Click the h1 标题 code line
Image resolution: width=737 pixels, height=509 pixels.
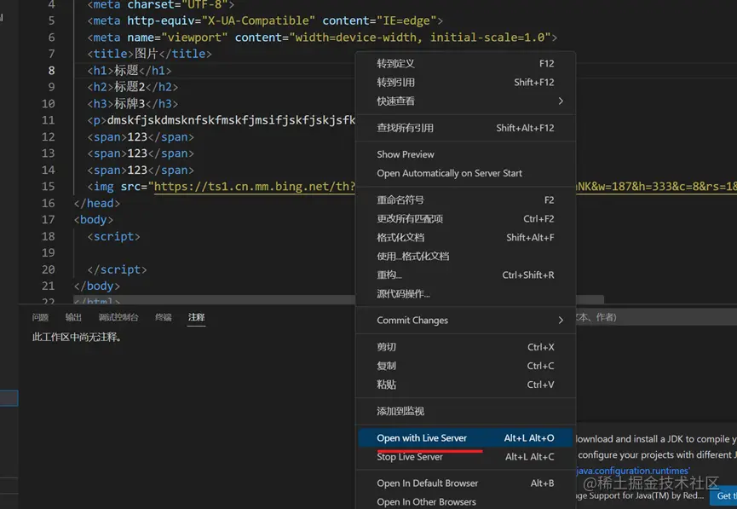coord(130,71)
